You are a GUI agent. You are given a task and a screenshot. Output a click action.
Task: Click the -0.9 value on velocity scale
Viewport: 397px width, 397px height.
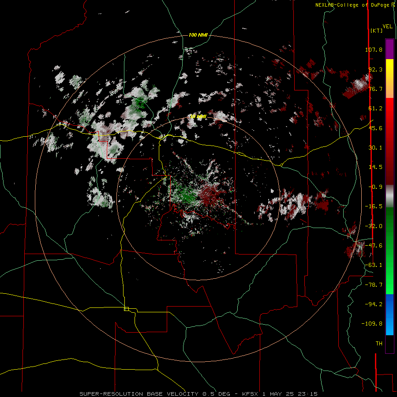(x=375, y=187)
